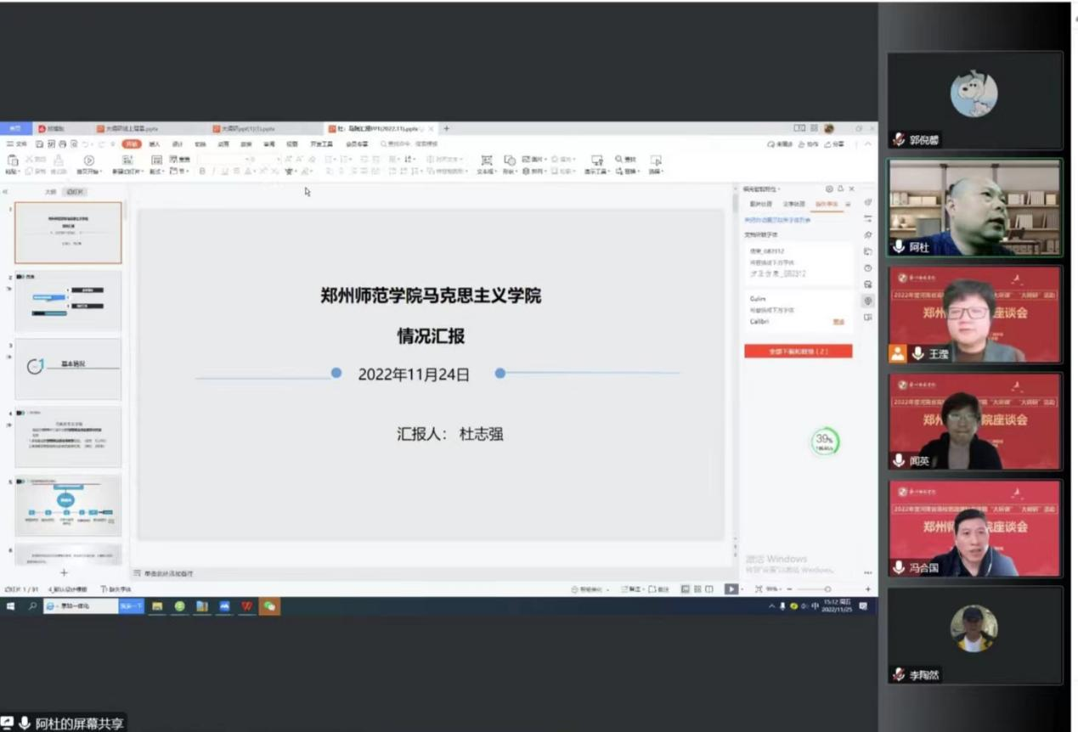
Task: Click the shapes tool icon in ribbon
Action: click(510, 160)
